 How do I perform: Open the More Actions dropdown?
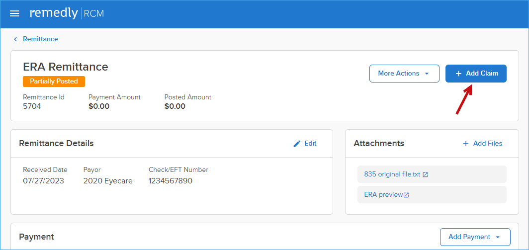405,74
